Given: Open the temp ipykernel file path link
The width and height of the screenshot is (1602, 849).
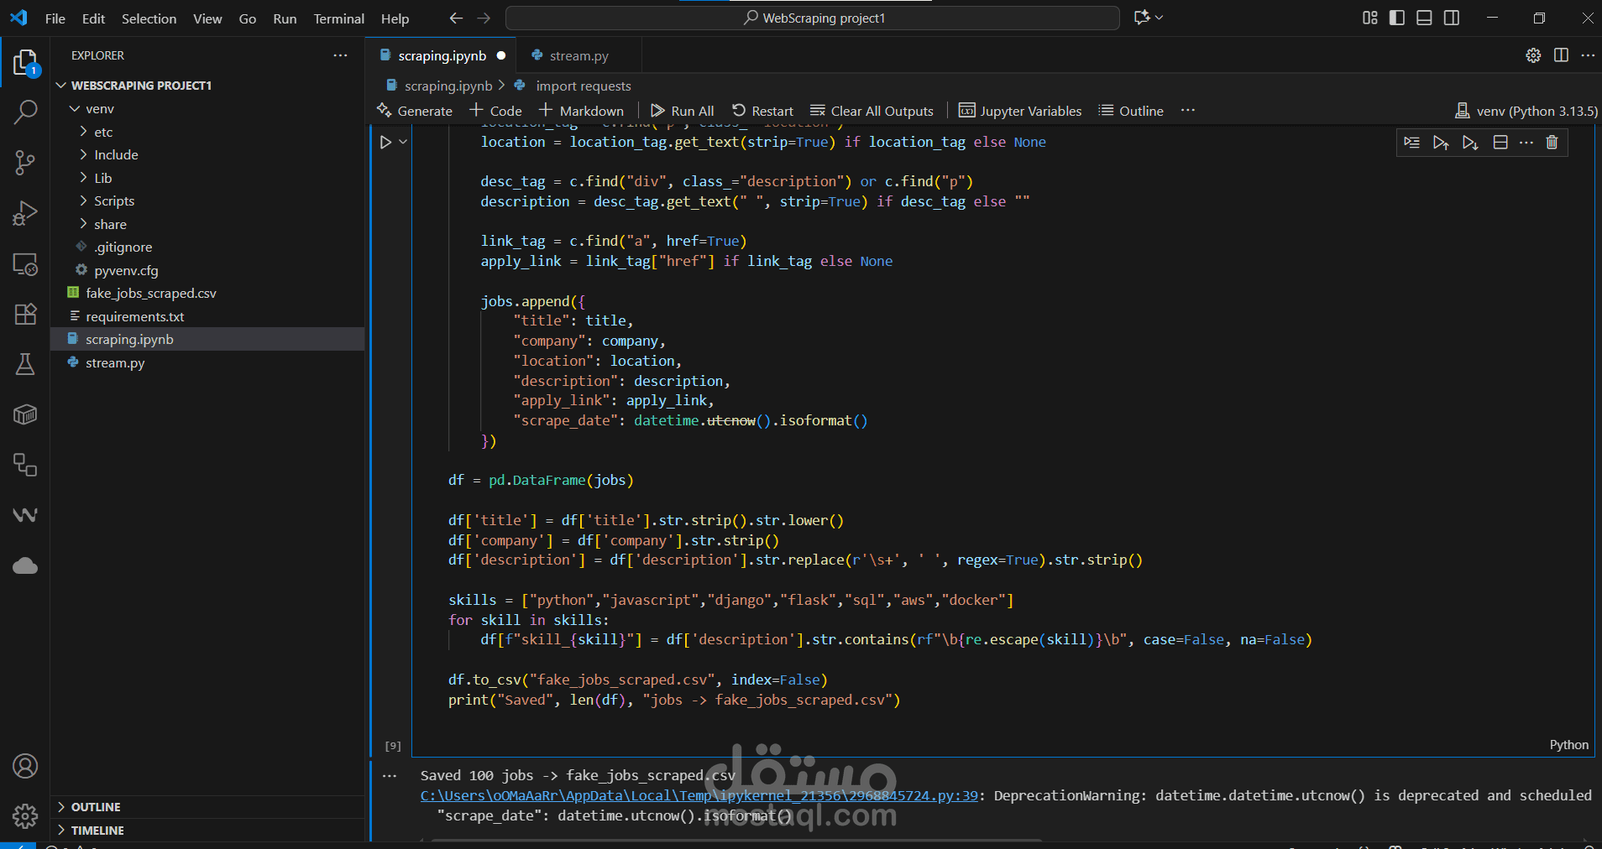Looking at the screenshot, I should [699, 795].
